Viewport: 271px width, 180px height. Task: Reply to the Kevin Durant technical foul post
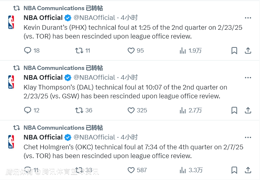pos(28,51)
